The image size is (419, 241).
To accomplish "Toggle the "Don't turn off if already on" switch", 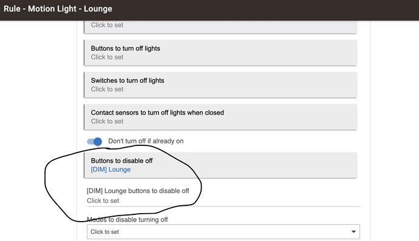I will 94,141.
